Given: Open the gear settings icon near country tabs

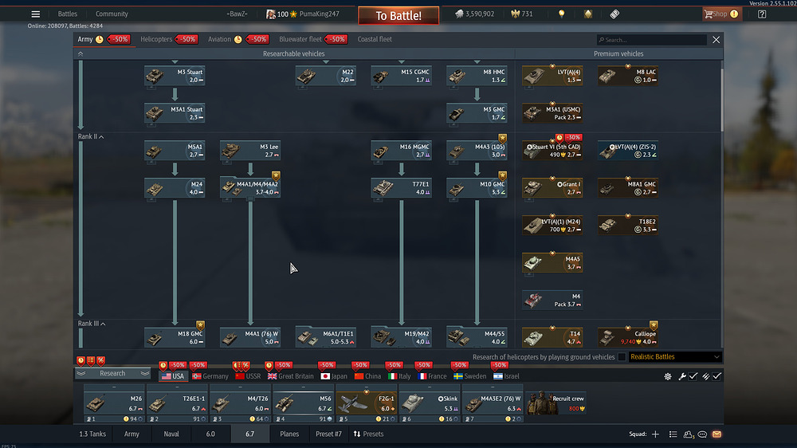Looking at the screenshot, I should click(x=668, y=376).
